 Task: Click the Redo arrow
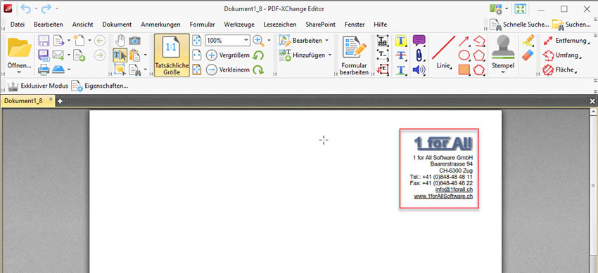[46, 8]
